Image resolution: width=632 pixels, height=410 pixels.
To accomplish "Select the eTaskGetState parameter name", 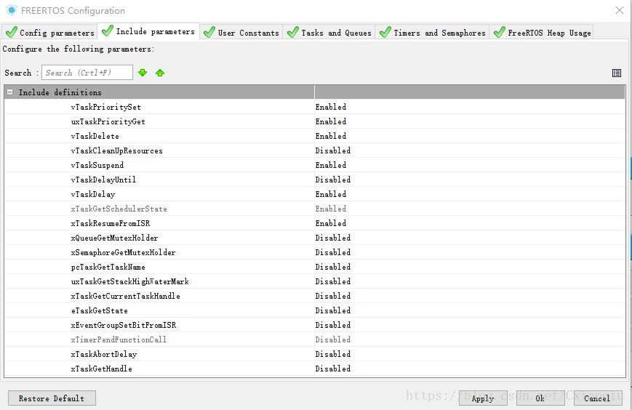I will [x=100, y=310].
